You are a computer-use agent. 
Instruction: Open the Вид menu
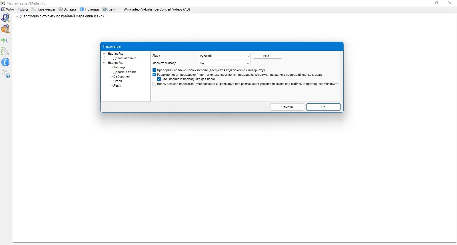coord(23,9)
